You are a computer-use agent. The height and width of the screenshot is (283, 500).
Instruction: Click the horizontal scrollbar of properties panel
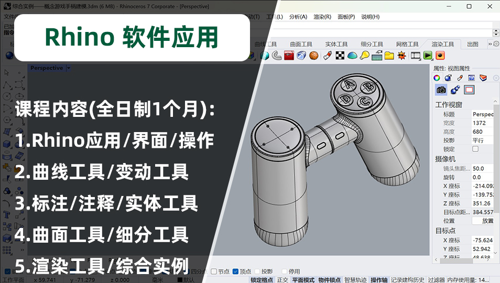[x=456, y=260]
